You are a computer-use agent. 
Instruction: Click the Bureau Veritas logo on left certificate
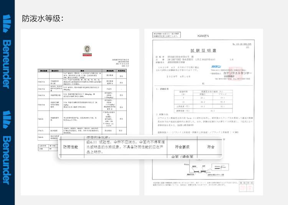pyautogui.click(x=87, y=51)
